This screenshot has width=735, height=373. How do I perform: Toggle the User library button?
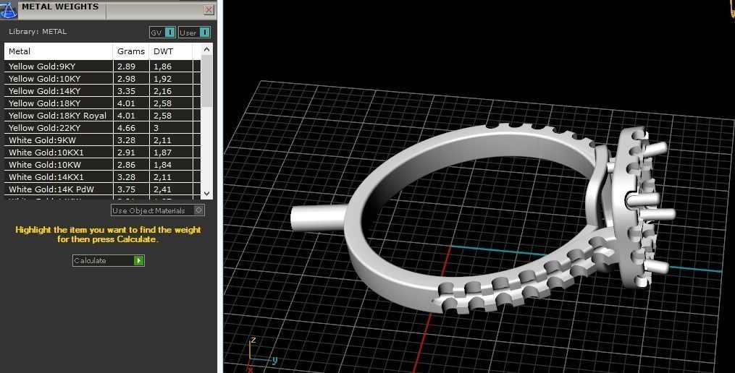(195, 33)
